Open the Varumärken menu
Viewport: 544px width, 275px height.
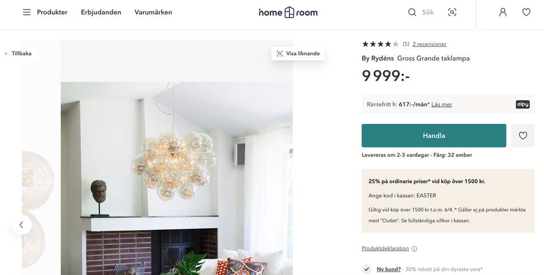coord(153,12)
